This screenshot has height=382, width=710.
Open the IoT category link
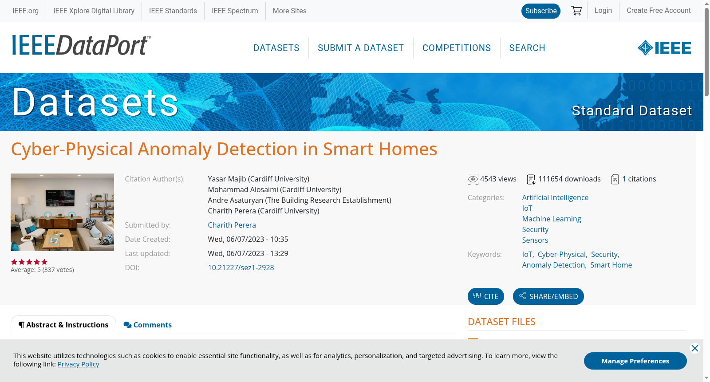click(x=527, y=208)
